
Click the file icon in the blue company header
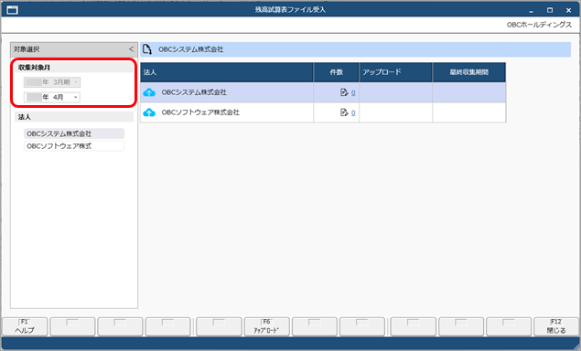(x=147, y=49)
